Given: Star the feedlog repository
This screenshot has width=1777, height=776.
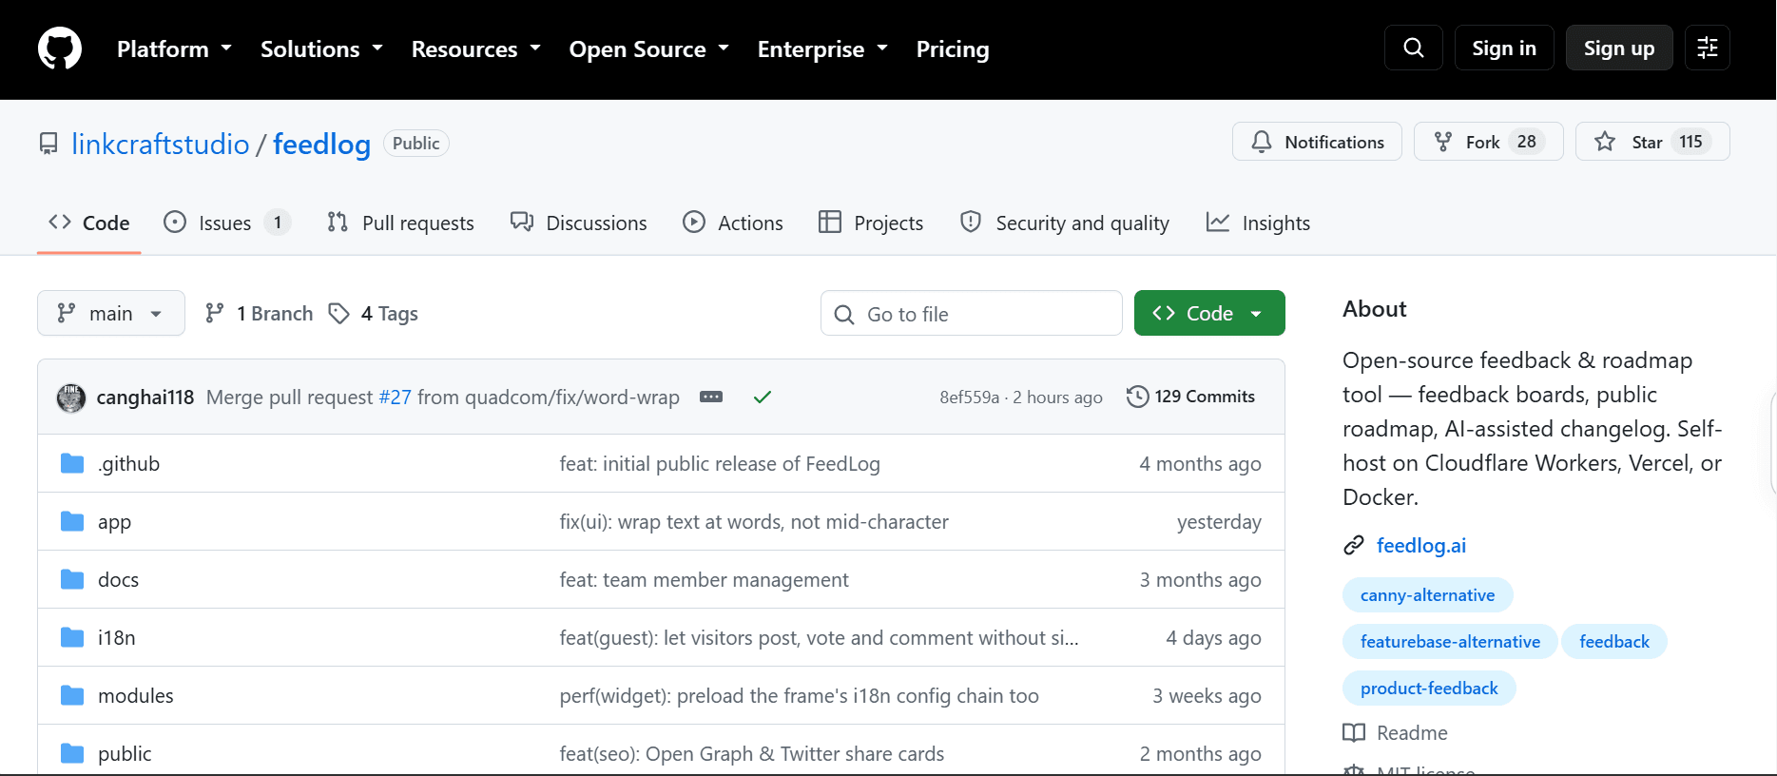Looking at the screenshot, I should coord(1652,142).
